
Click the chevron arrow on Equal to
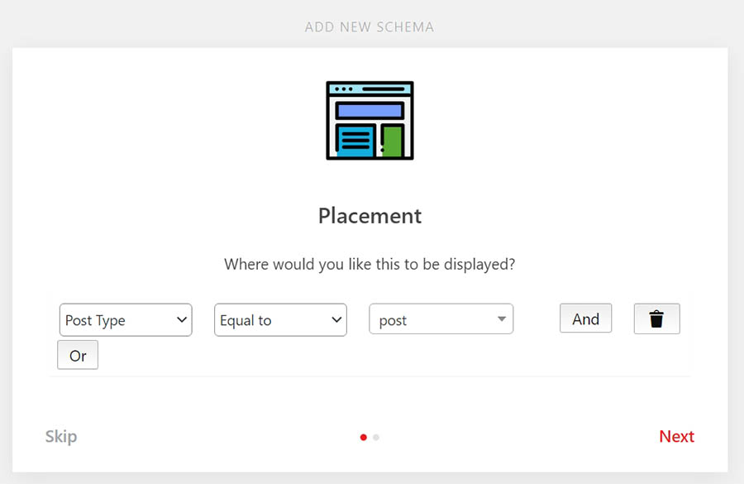pyautogui.click(x=336, y=320)
